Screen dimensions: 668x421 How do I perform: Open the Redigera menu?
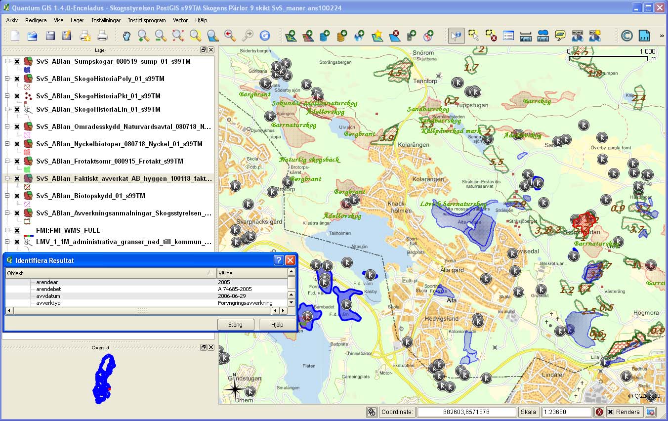pos(36,20)
